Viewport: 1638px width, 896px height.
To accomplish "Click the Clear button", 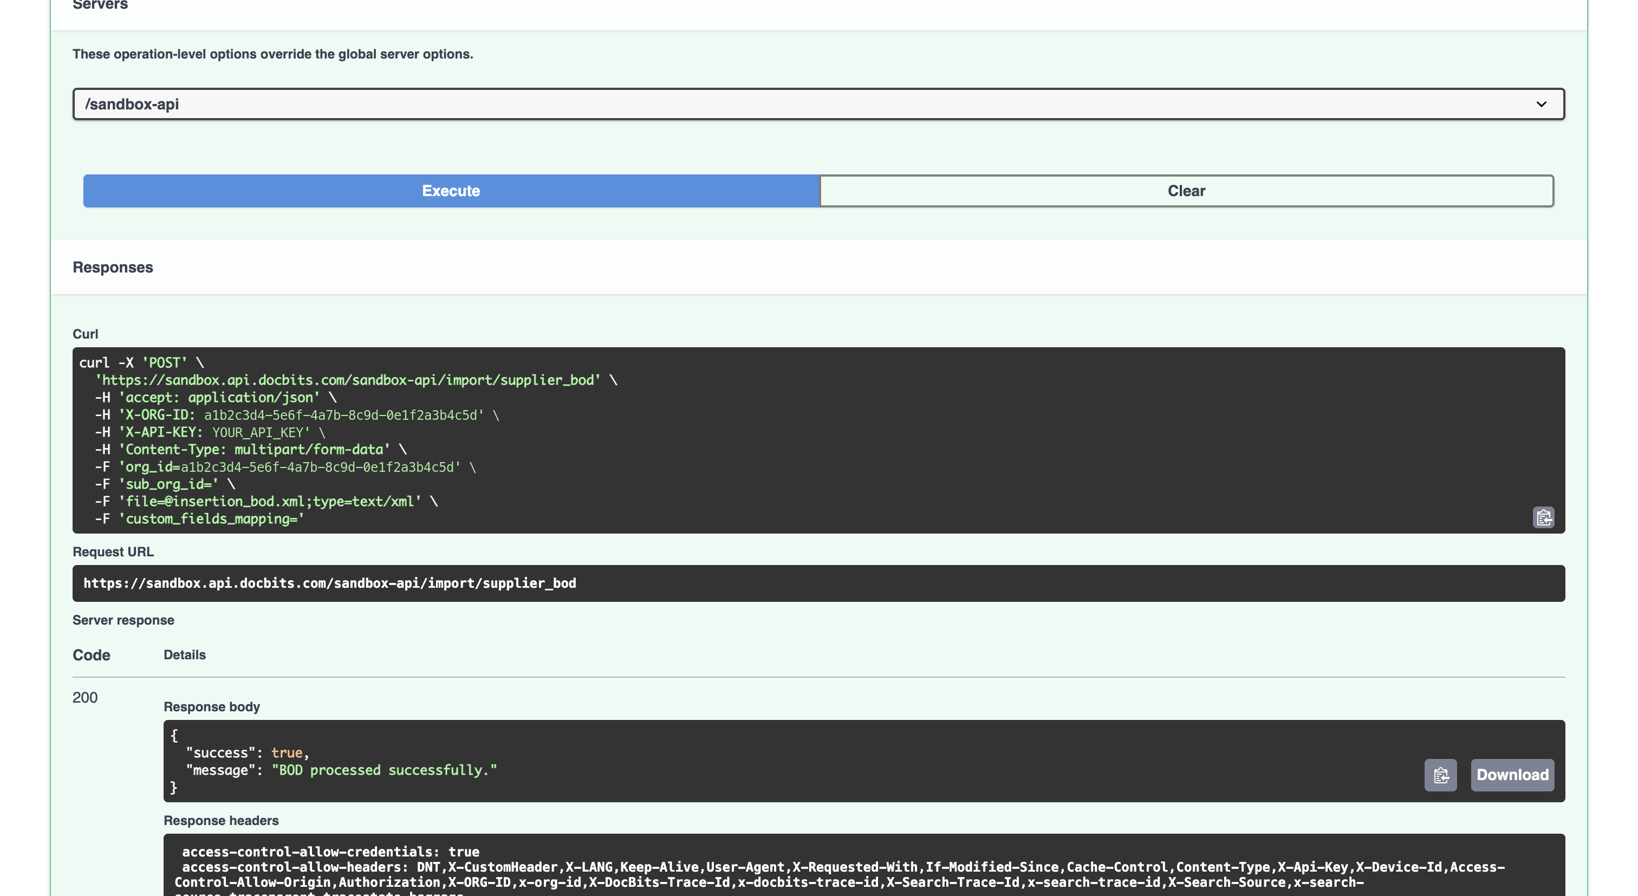I will click(x=1187, y=191).
